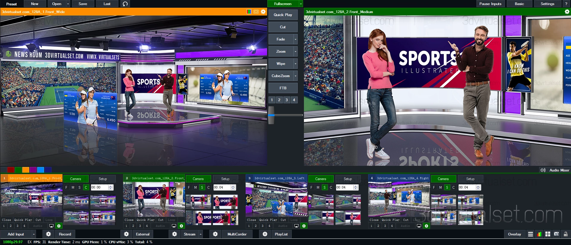Open streaming settings gear beside Stream
The image size is (571, 245).
(175, 234)
